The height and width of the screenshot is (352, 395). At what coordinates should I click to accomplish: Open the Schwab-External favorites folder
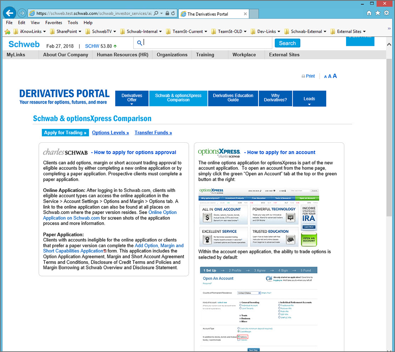tap(305, 32)
